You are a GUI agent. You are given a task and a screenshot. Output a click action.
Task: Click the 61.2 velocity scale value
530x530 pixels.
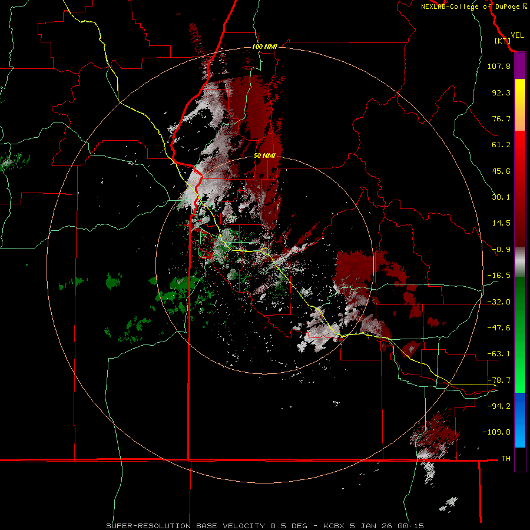click(501, 145)
